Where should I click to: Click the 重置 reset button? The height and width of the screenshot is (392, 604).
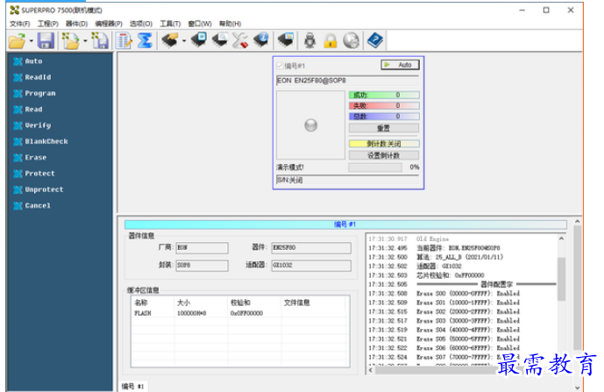point(384,128)
